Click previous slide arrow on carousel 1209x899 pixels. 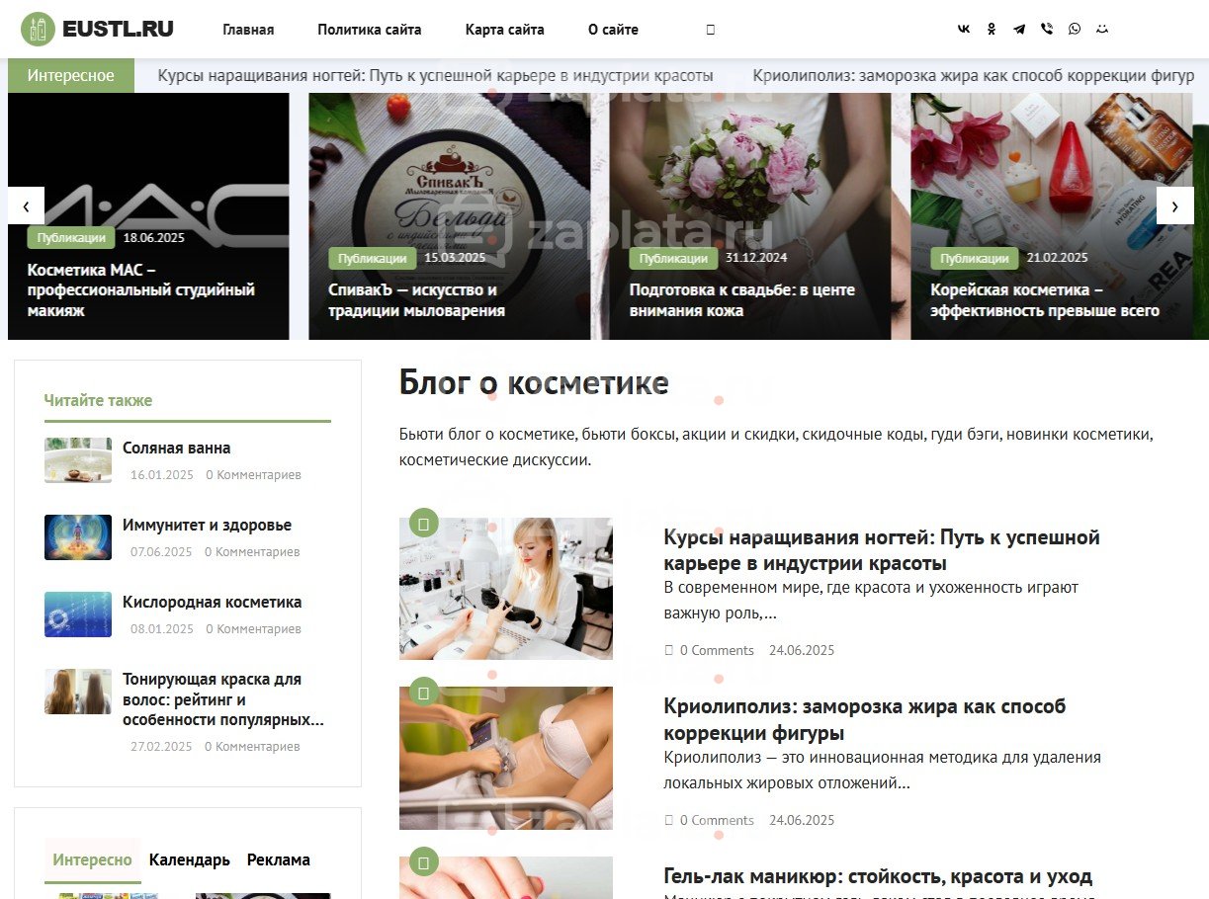(x=26, y=205)
